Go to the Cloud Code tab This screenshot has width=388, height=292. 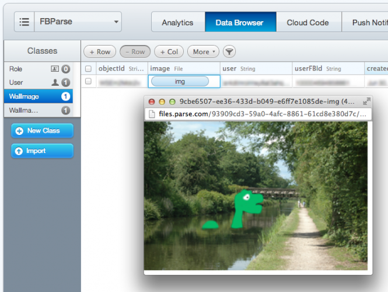click(309, 23)
